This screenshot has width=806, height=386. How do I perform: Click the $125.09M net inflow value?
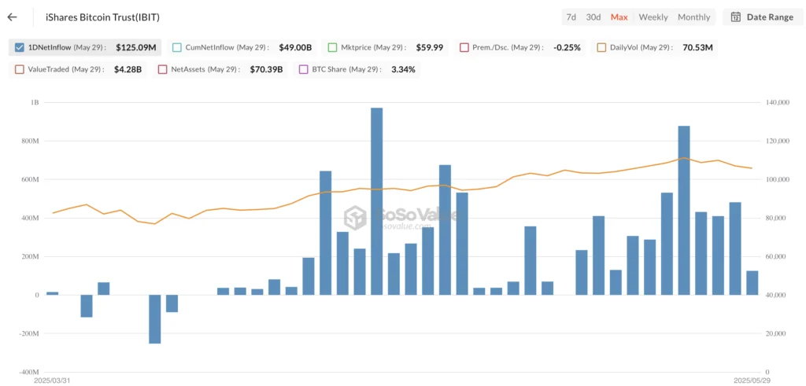point(135,48)
